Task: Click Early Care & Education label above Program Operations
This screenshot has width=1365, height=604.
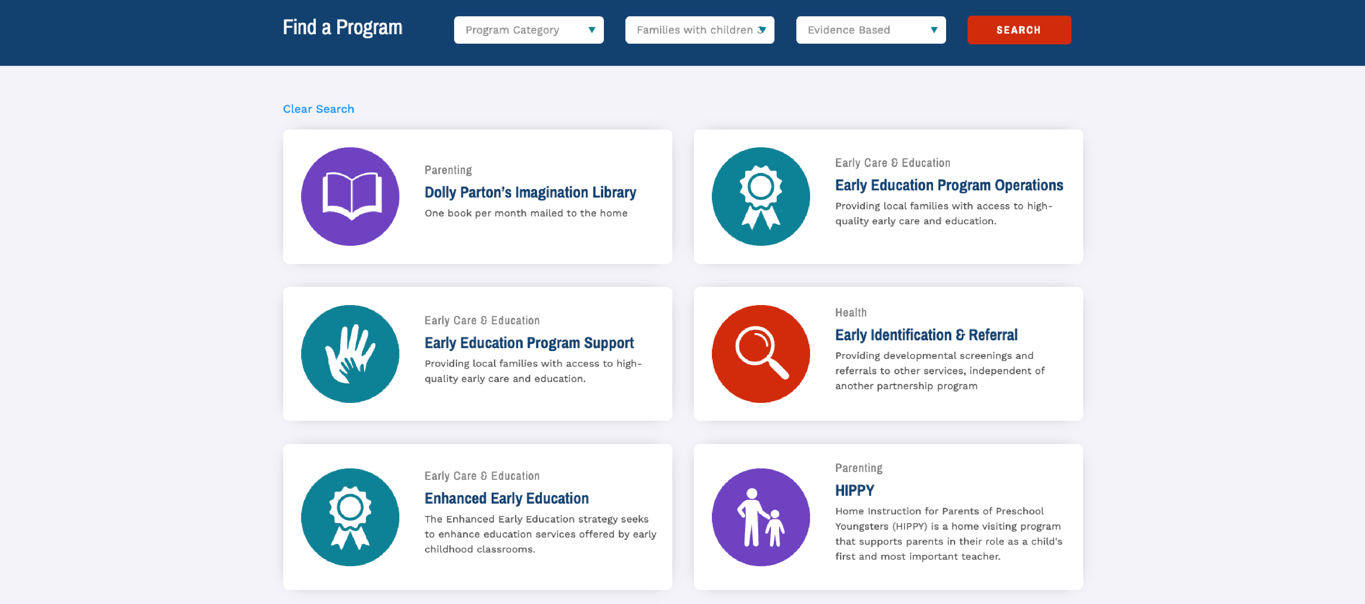Action: coord(892,163)
